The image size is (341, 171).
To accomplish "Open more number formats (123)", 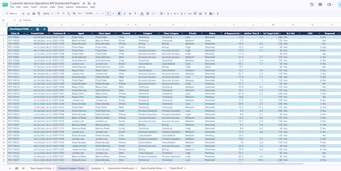I will point(79,14).
